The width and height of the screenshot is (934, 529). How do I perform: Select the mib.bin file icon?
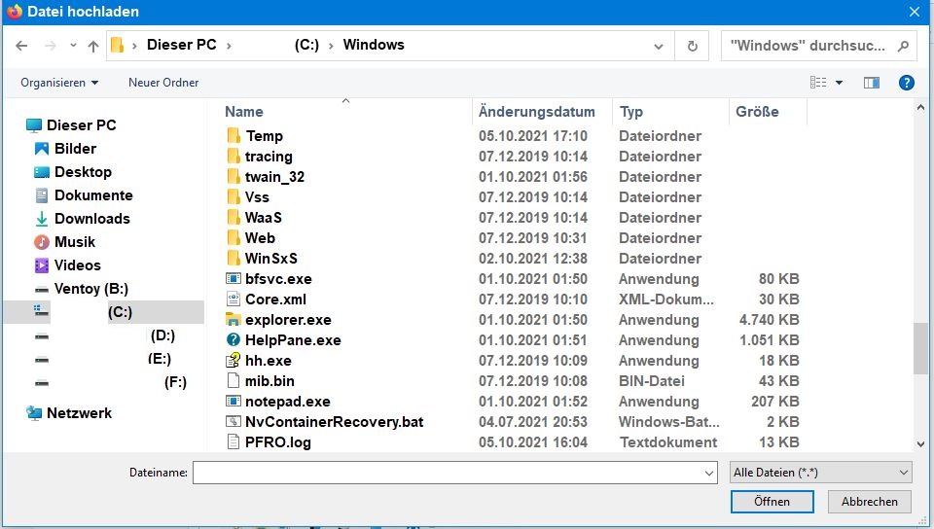tap(233, 381)
